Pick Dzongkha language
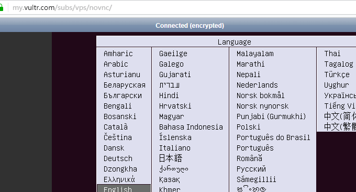The width and height of the screenshot is (356, 192). coord(120,169)
